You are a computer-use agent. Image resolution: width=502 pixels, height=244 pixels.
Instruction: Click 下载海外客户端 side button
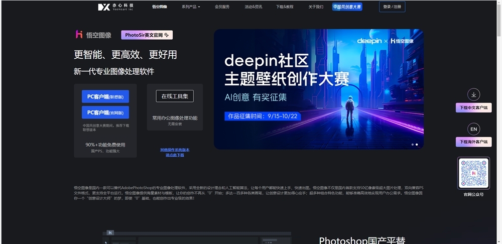pyautogui.click(x=473, y=142)
